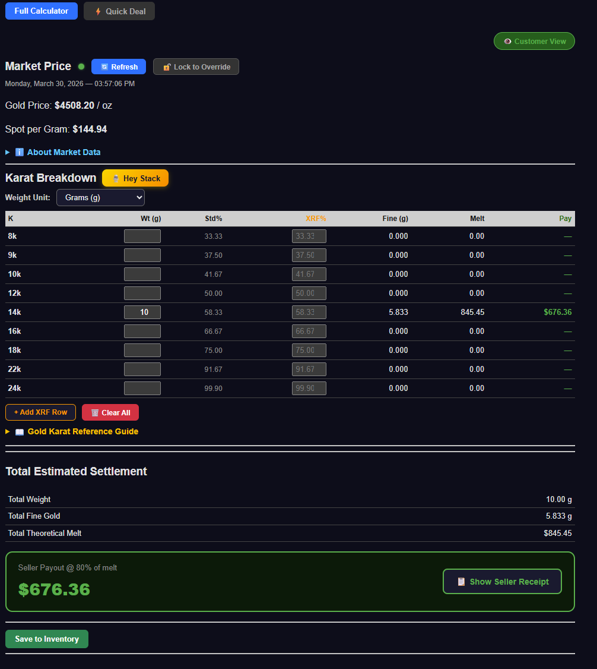
Task: Click the 14k pay value $676.36
Action: coord(557,313)
